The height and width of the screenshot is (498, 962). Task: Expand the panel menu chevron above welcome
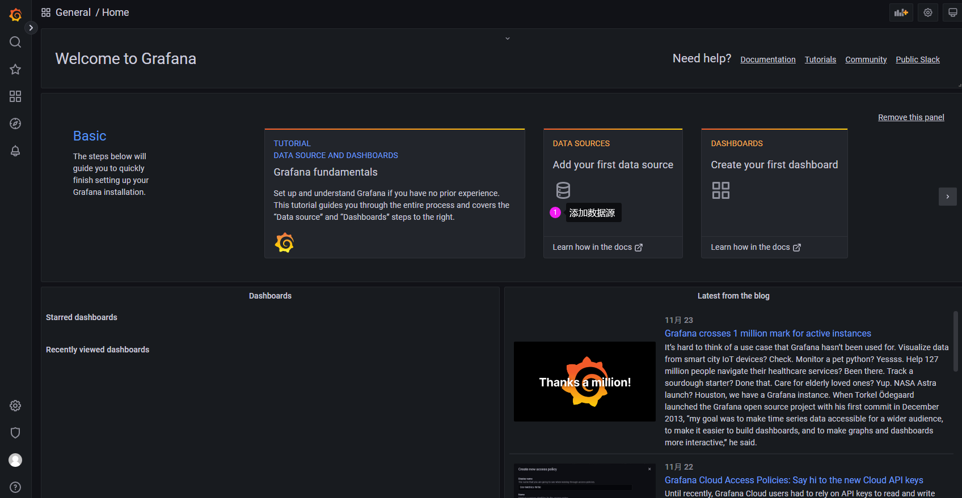click(508, 39)
